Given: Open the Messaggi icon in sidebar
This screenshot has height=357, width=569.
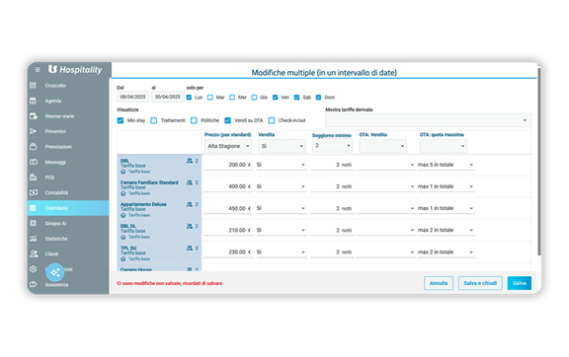Looking at the screenshot, I should coord(33,162).
